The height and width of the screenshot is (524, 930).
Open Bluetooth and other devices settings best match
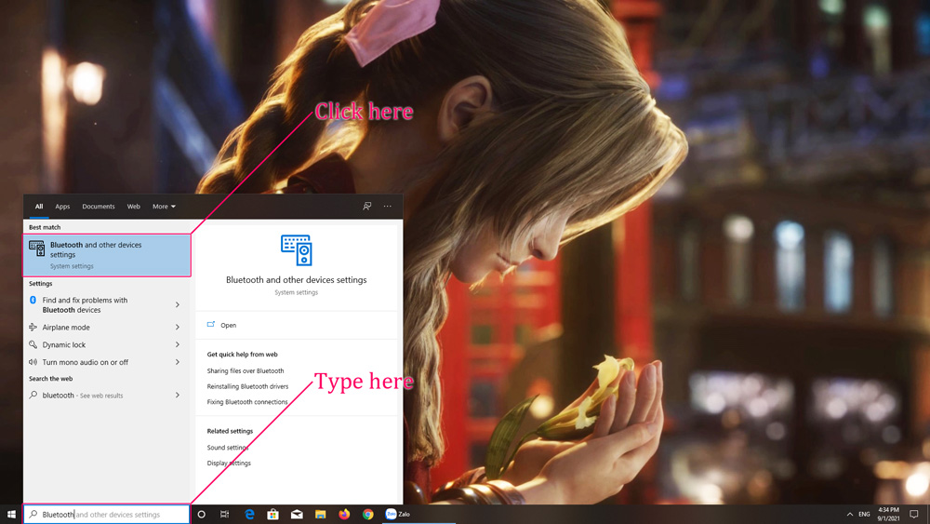pos(107,255)
